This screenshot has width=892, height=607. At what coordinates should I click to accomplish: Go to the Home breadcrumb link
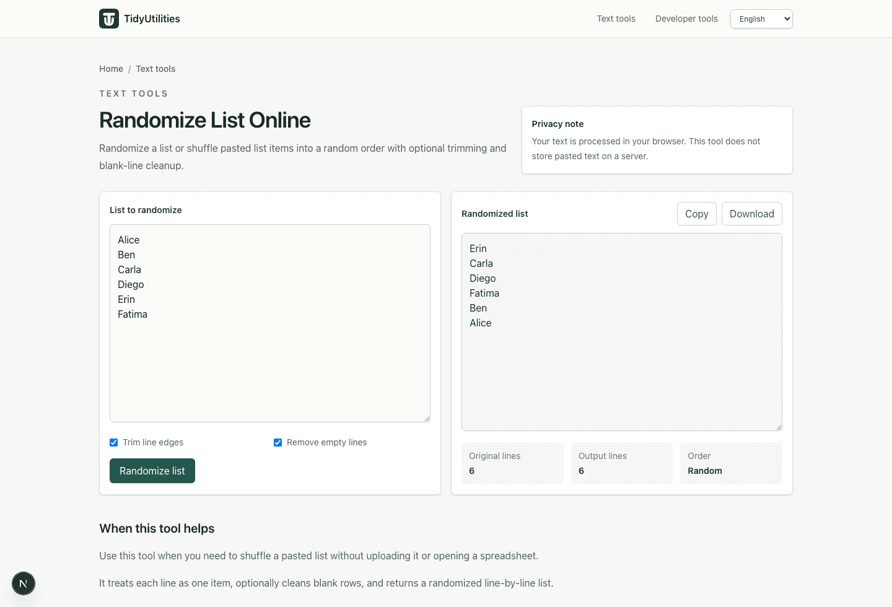click(x=111, y=69)
